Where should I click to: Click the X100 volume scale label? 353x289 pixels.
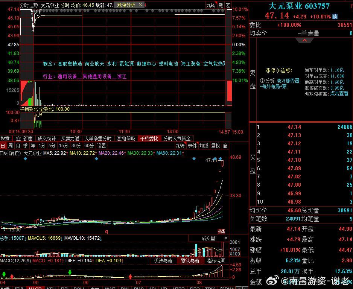(x=235, y=254)
